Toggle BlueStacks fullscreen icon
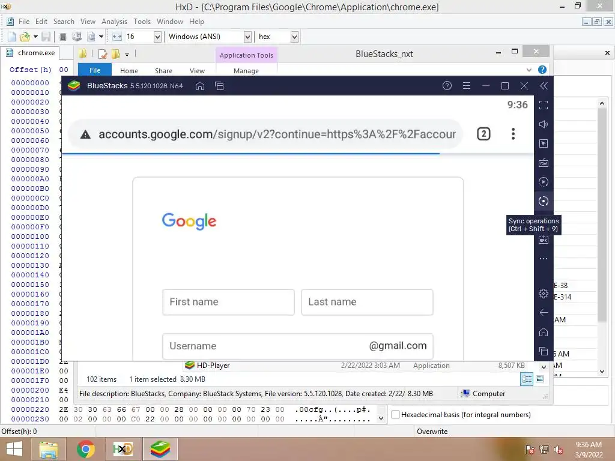This screenshot has width=615, height=461. click(x=543, y=105)
